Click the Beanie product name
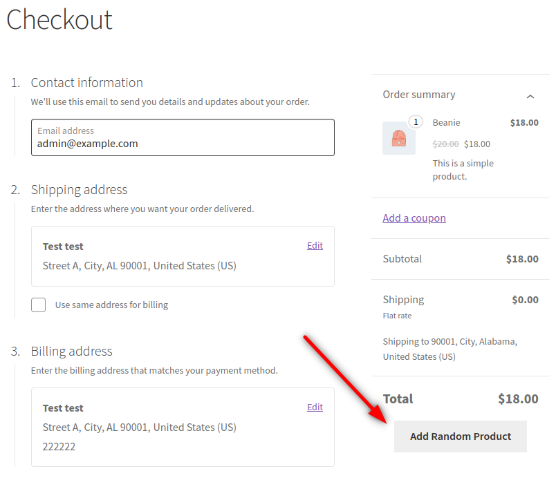Viewport: 556px width, 480px height. [x=446, y=122]
